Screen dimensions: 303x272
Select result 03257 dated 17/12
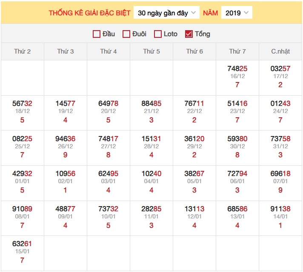280,68
